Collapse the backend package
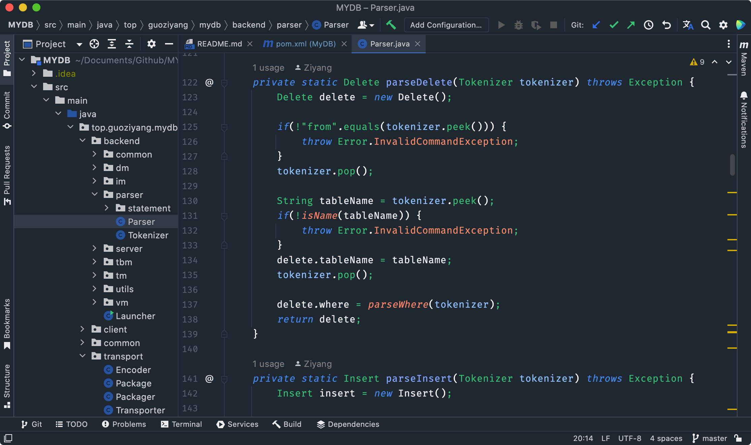The image size is (751, 445). coord(83,141)
